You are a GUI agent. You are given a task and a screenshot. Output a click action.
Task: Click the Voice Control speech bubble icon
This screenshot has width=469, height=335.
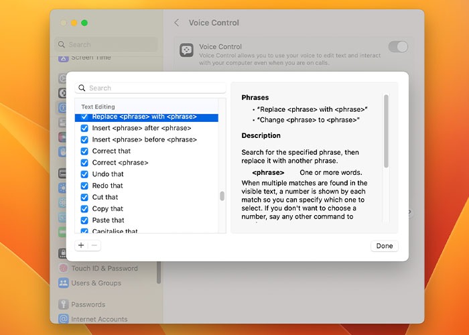[x=187, y=50]
